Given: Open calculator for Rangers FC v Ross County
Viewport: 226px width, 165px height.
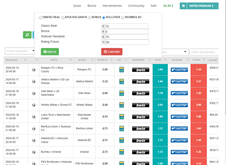Looking at the screenshot, I should click(121, 70).
